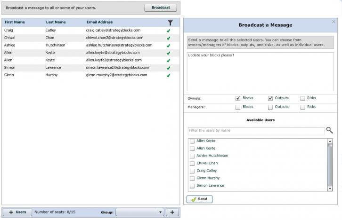Click the Catley last name cell
The image size is (342, 220).
click(50, 30)
